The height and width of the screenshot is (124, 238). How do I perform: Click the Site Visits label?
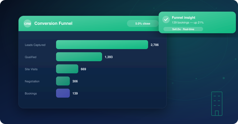(x=31, y=69)
